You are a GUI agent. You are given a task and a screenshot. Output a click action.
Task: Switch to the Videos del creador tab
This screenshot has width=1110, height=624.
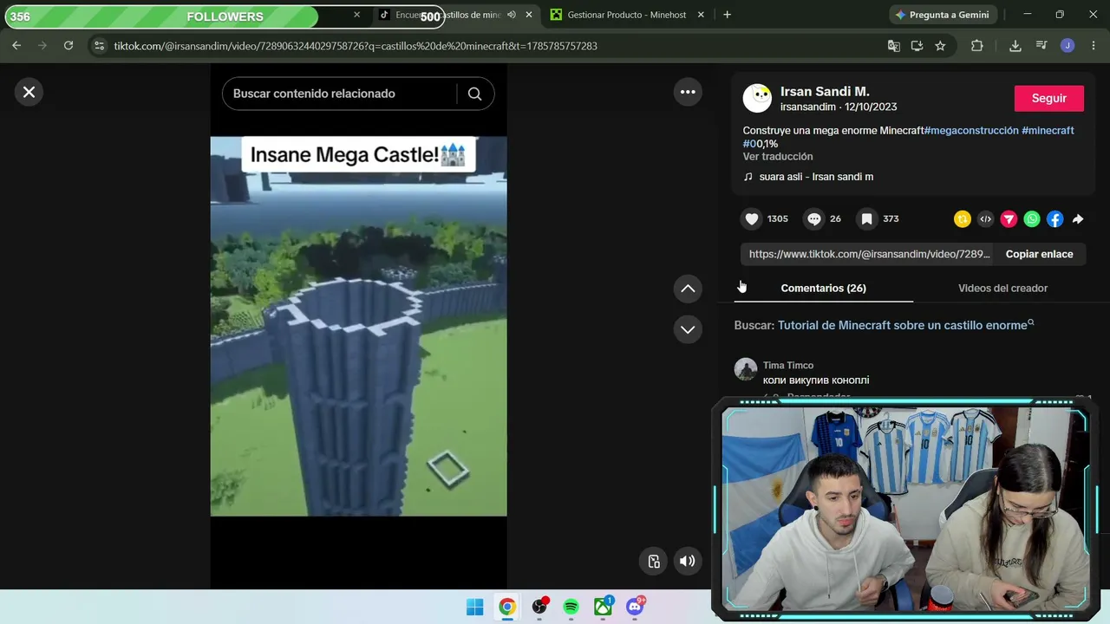[1002, 288]
